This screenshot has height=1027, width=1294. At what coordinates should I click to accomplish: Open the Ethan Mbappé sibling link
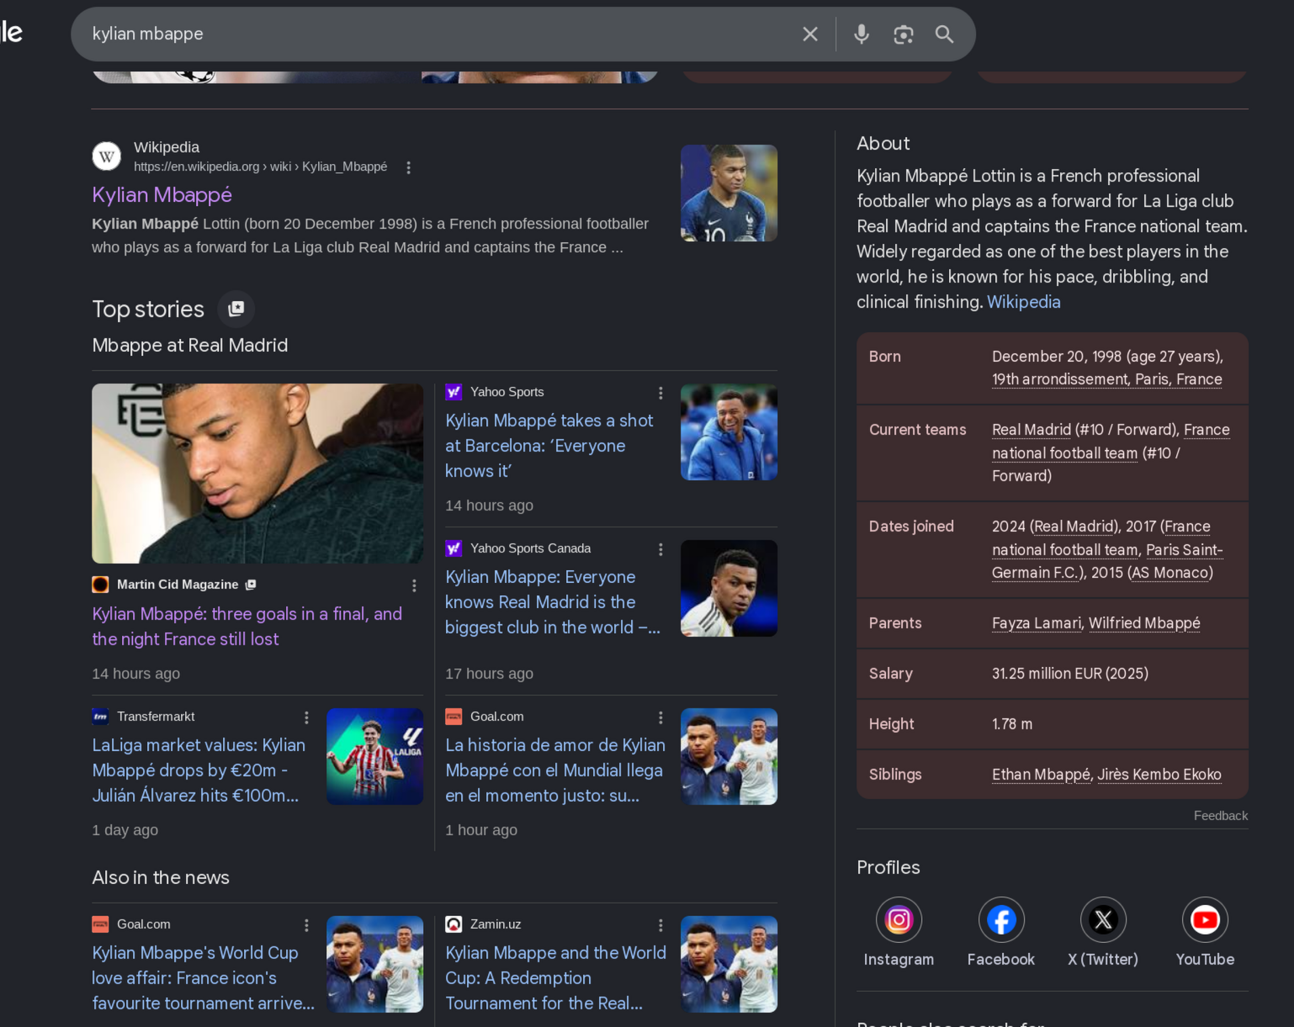[1041, 775]
